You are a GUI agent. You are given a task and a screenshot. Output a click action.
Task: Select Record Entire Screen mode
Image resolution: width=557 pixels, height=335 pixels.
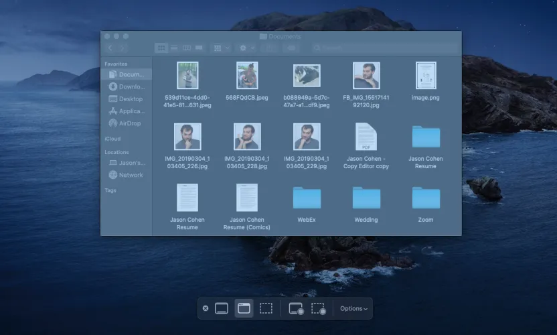click(x=296, y=308)
